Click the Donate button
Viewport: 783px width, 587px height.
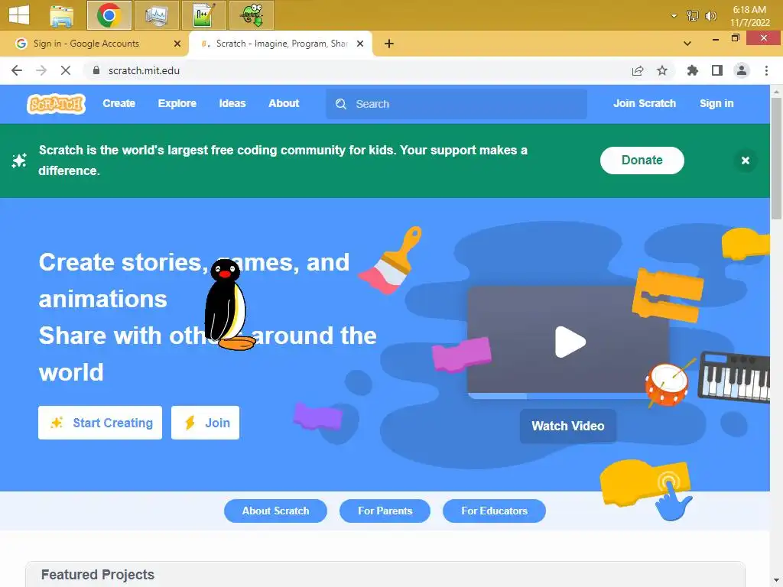(x=642, y=161)
